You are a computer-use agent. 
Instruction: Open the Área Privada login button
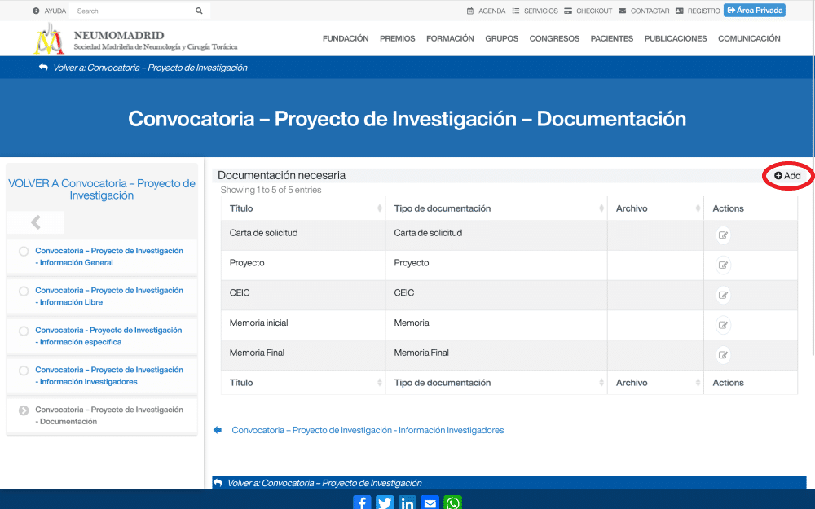[754, 11]
